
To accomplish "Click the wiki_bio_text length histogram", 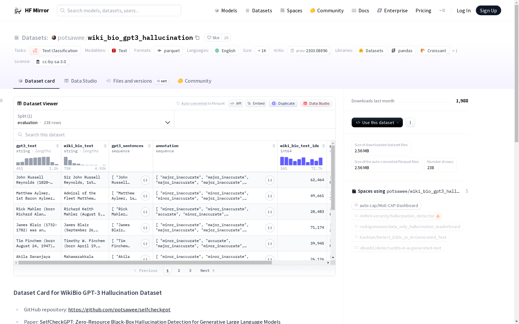I will click(x=85, y=161).
